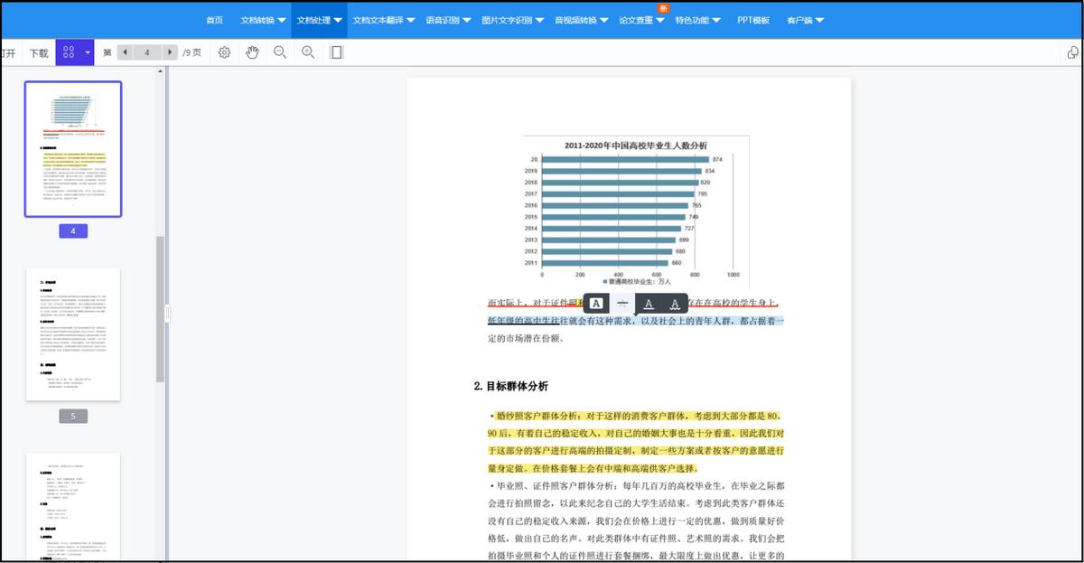Open the PPT模板 menu item

[753, 19]
